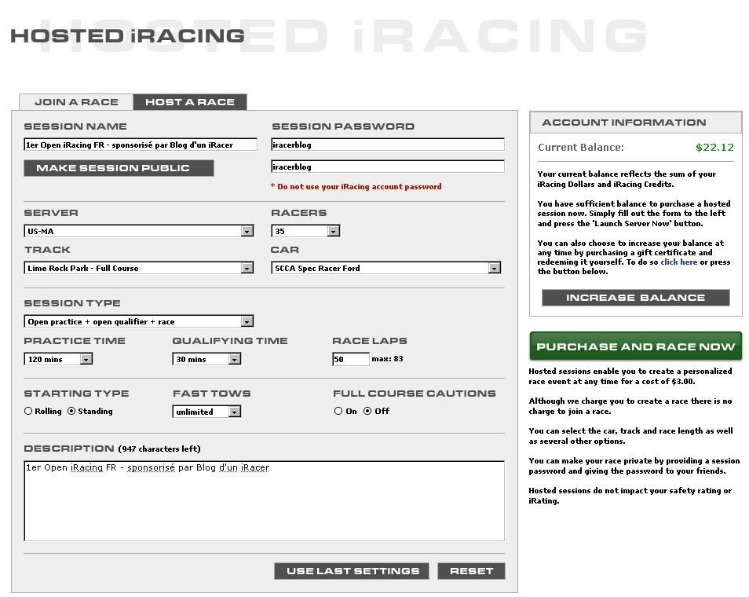Set Full Course Cautions to Off
The image size is (749, 597).
point(367,411)
